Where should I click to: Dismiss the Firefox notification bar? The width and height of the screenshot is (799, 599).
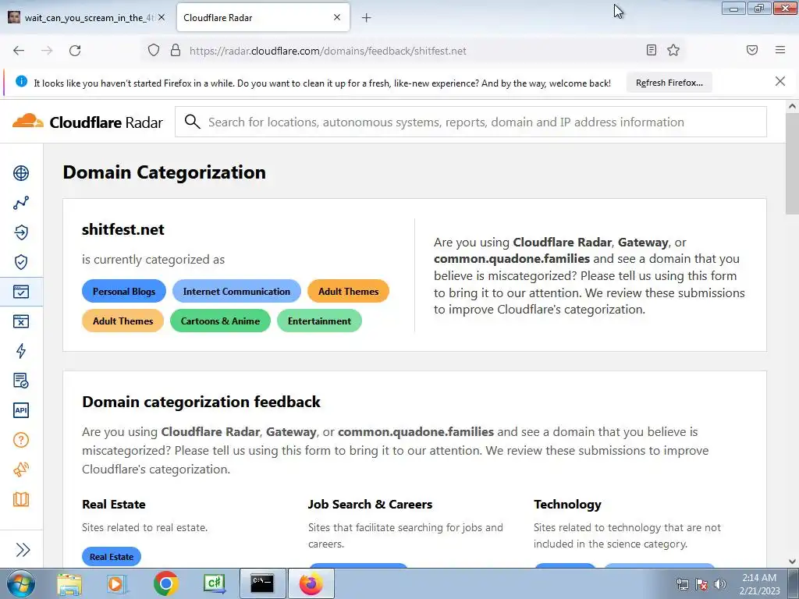pyautogui.click(x=780, y=81)
